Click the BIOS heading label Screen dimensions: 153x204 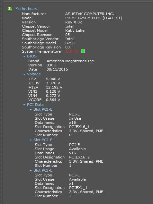click(x=32, y=56)
